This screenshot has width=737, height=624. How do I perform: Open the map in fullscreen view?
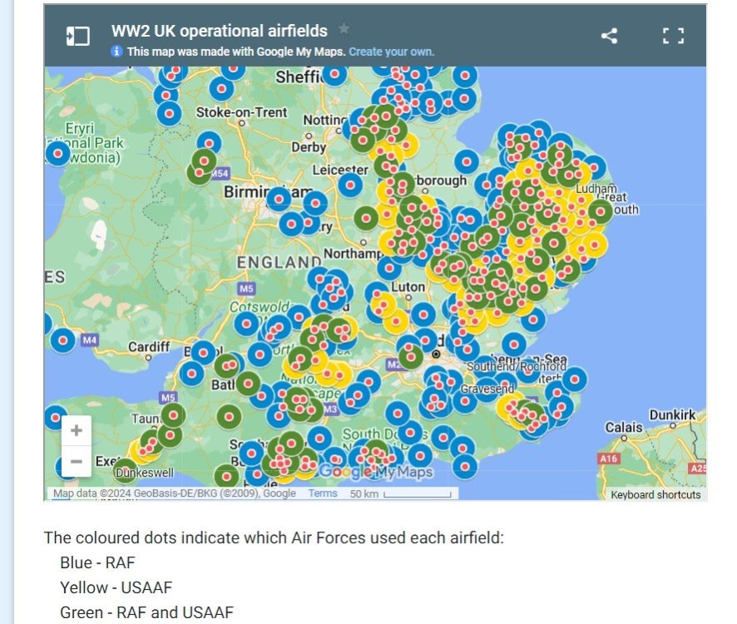673,36
